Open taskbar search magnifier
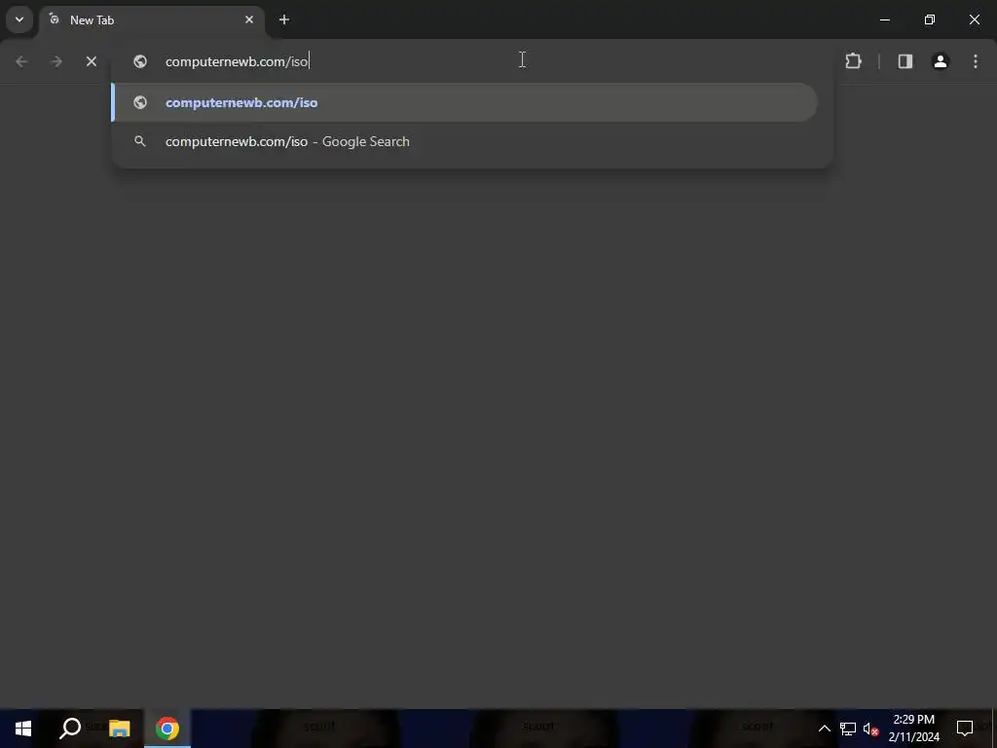The width and height of the screenshot is (997, 748). point(70,729)
